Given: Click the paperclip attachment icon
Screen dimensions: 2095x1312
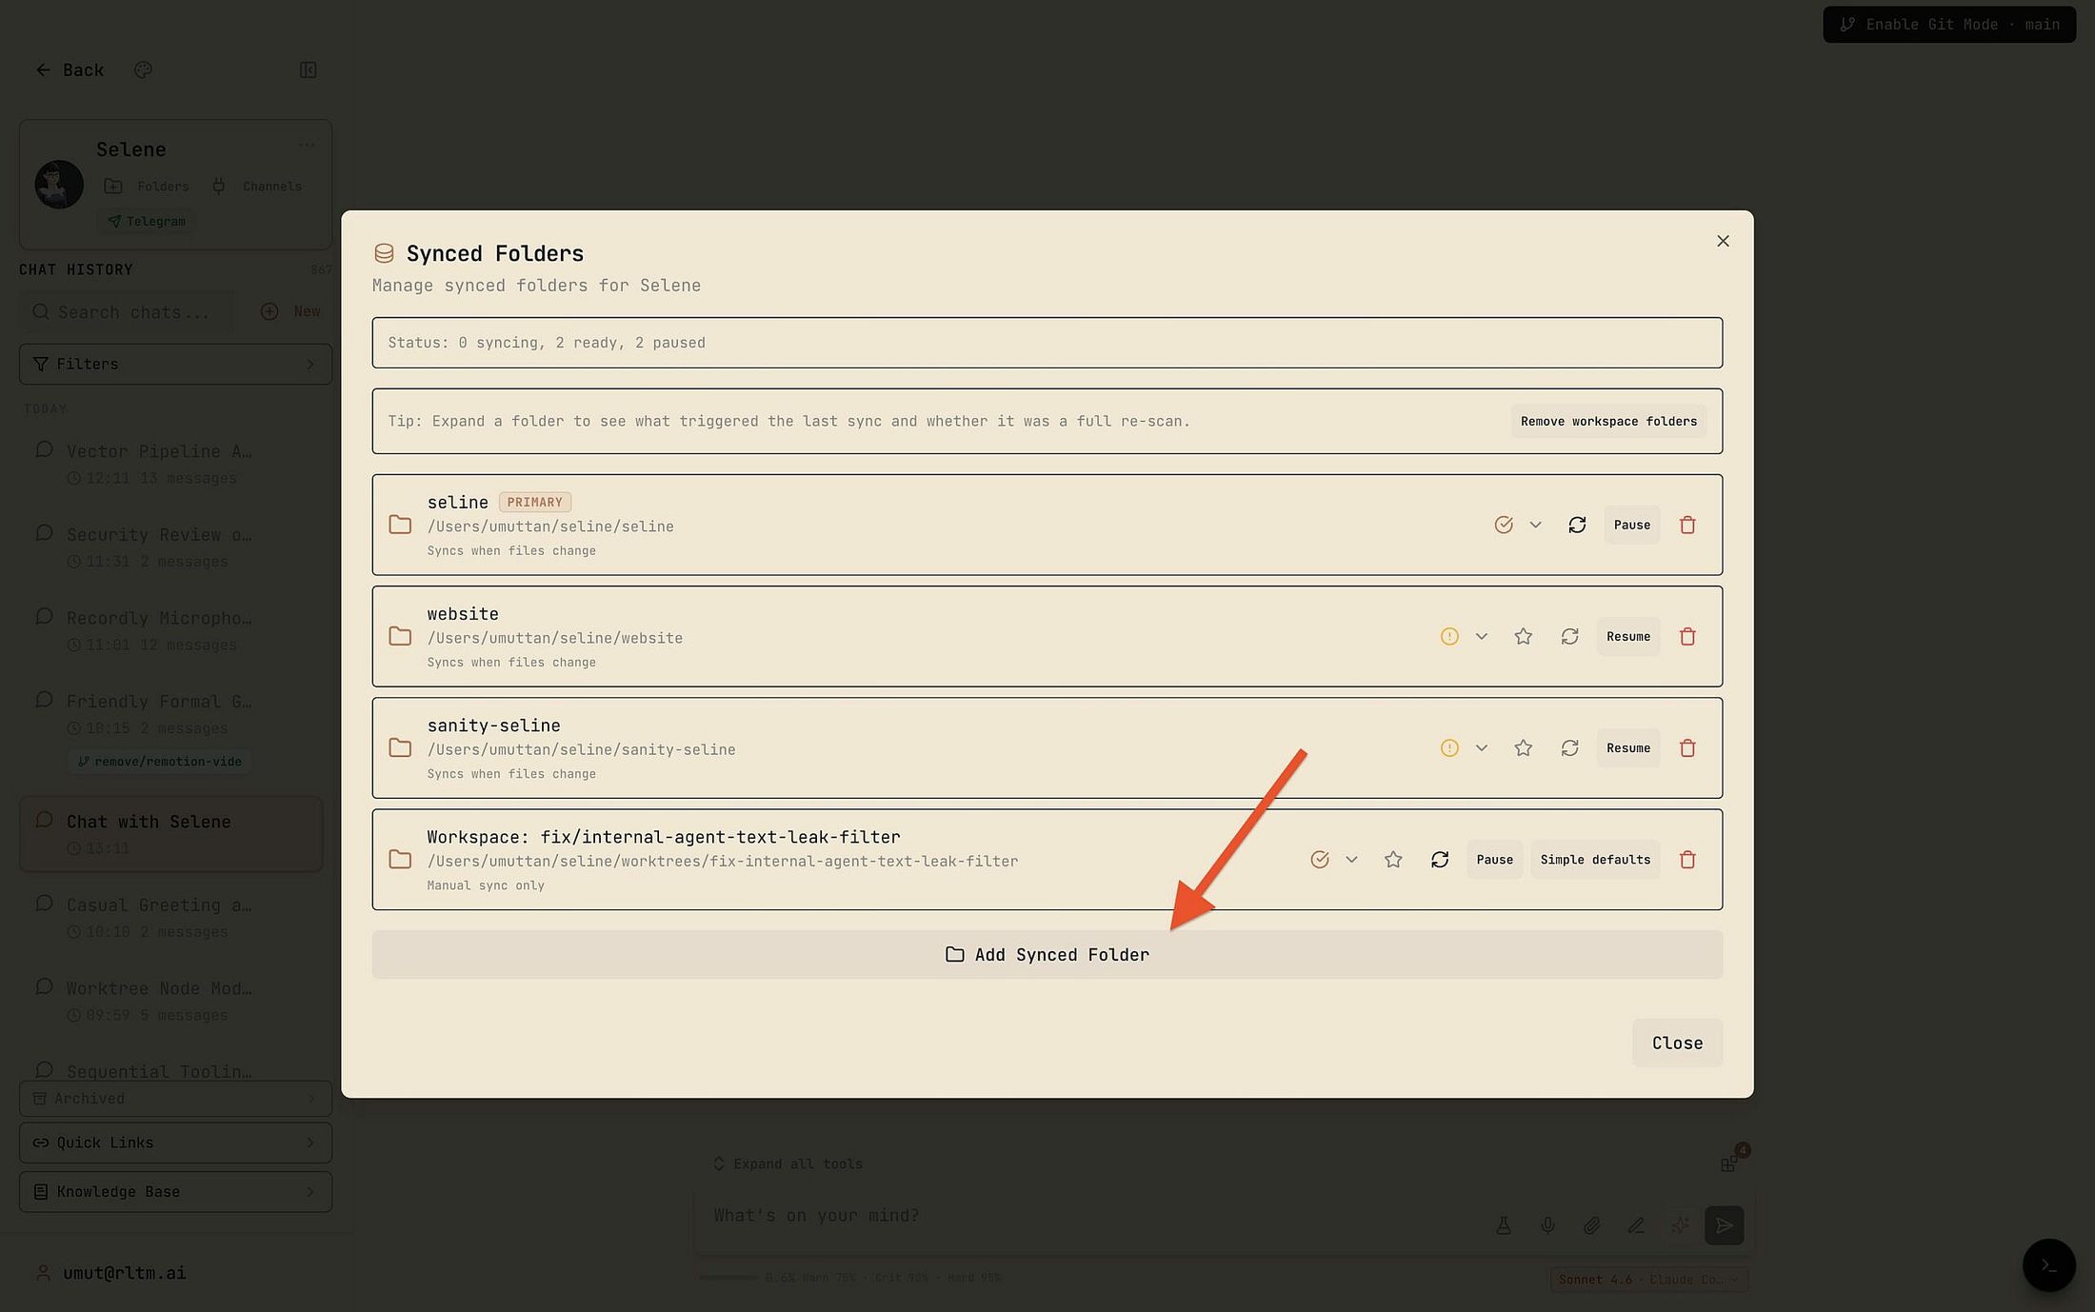Looking at the screenshot, I should pos(1591,1225).
